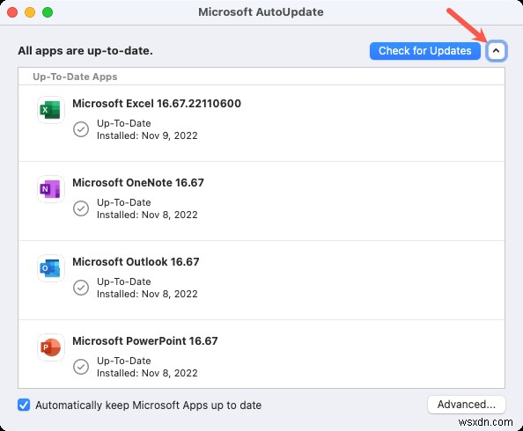The width and height of the screenshot is (523, 431).
Task: Minimize the window with yellow button
Action: pos(30,12)
